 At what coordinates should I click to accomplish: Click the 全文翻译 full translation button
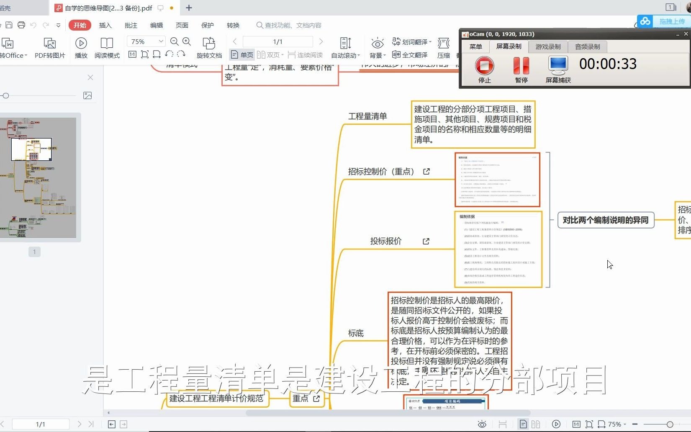click(x=410, y=55)
